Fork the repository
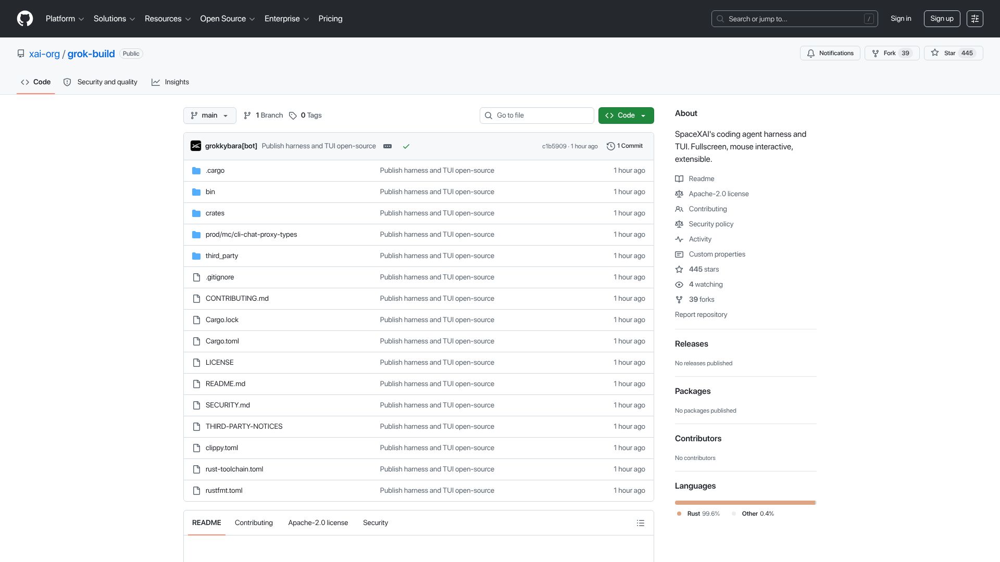The height and width of the screenshot is (562, 1000). click(892, 53)
